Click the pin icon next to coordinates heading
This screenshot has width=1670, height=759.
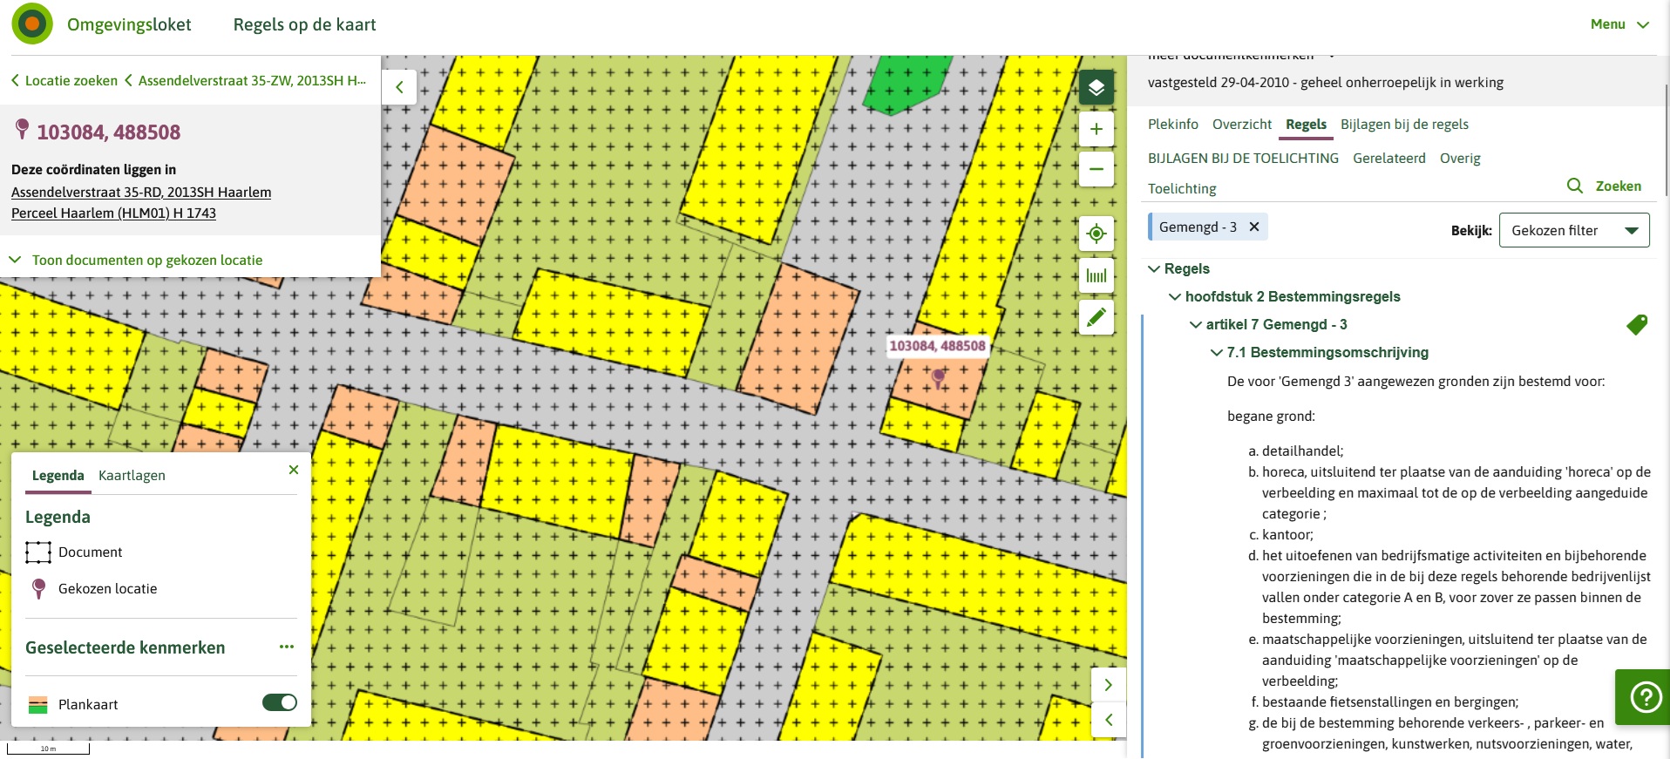click(23, 130)
